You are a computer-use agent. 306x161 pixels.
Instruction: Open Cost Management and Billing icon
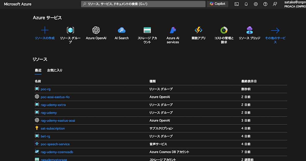click(x=224, y=30)
